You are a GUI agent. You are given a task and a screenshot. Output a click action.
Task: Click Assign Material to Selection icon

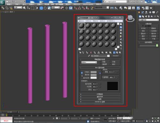pyautogui.click(x=87, y=52)
